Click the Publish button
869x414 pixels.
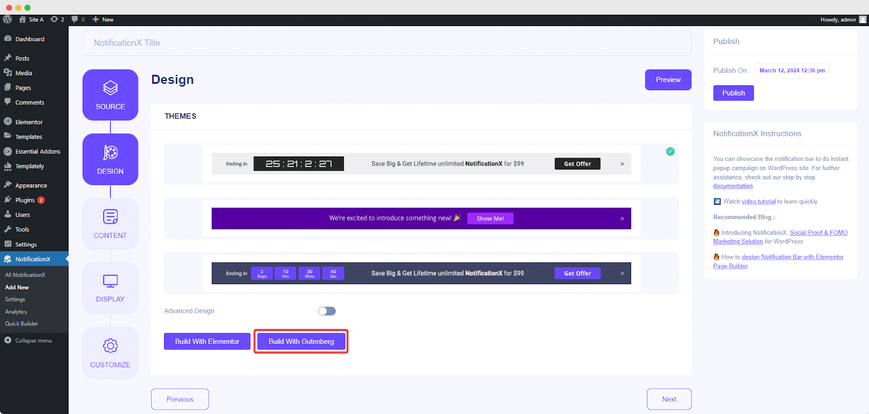733,93
